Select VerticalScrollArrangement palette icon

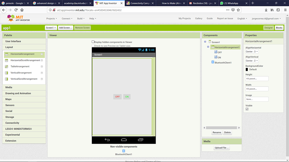coord(6,79)
